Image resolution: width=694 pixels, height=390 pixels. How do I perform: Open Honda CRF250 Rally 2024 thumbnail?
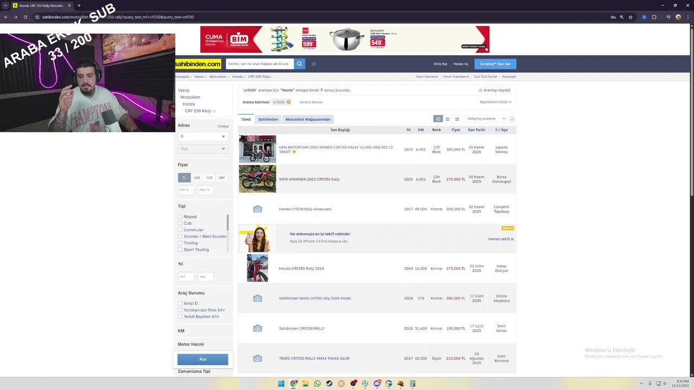tap(258, 268)
